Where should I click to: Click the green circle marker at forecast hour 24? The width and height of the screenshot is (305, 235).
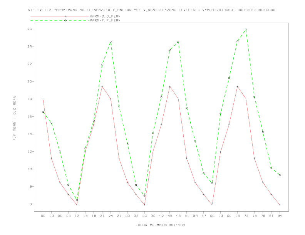pyautogui.click(x=111, y=42)
